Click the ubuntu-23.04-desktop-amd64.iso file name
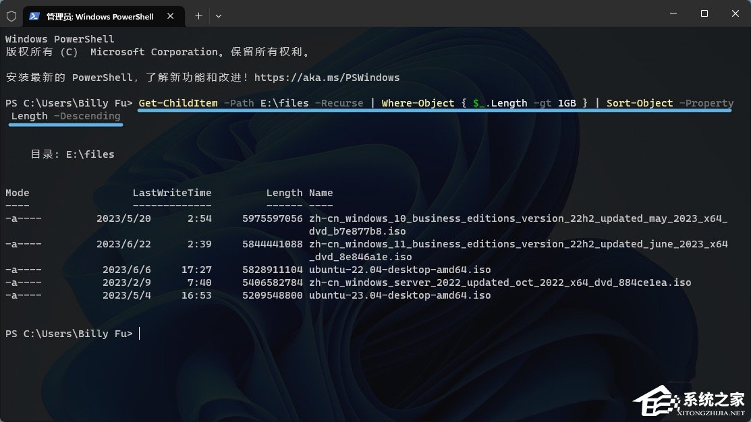This screenshot has height=422, width=751. point(400,296)
